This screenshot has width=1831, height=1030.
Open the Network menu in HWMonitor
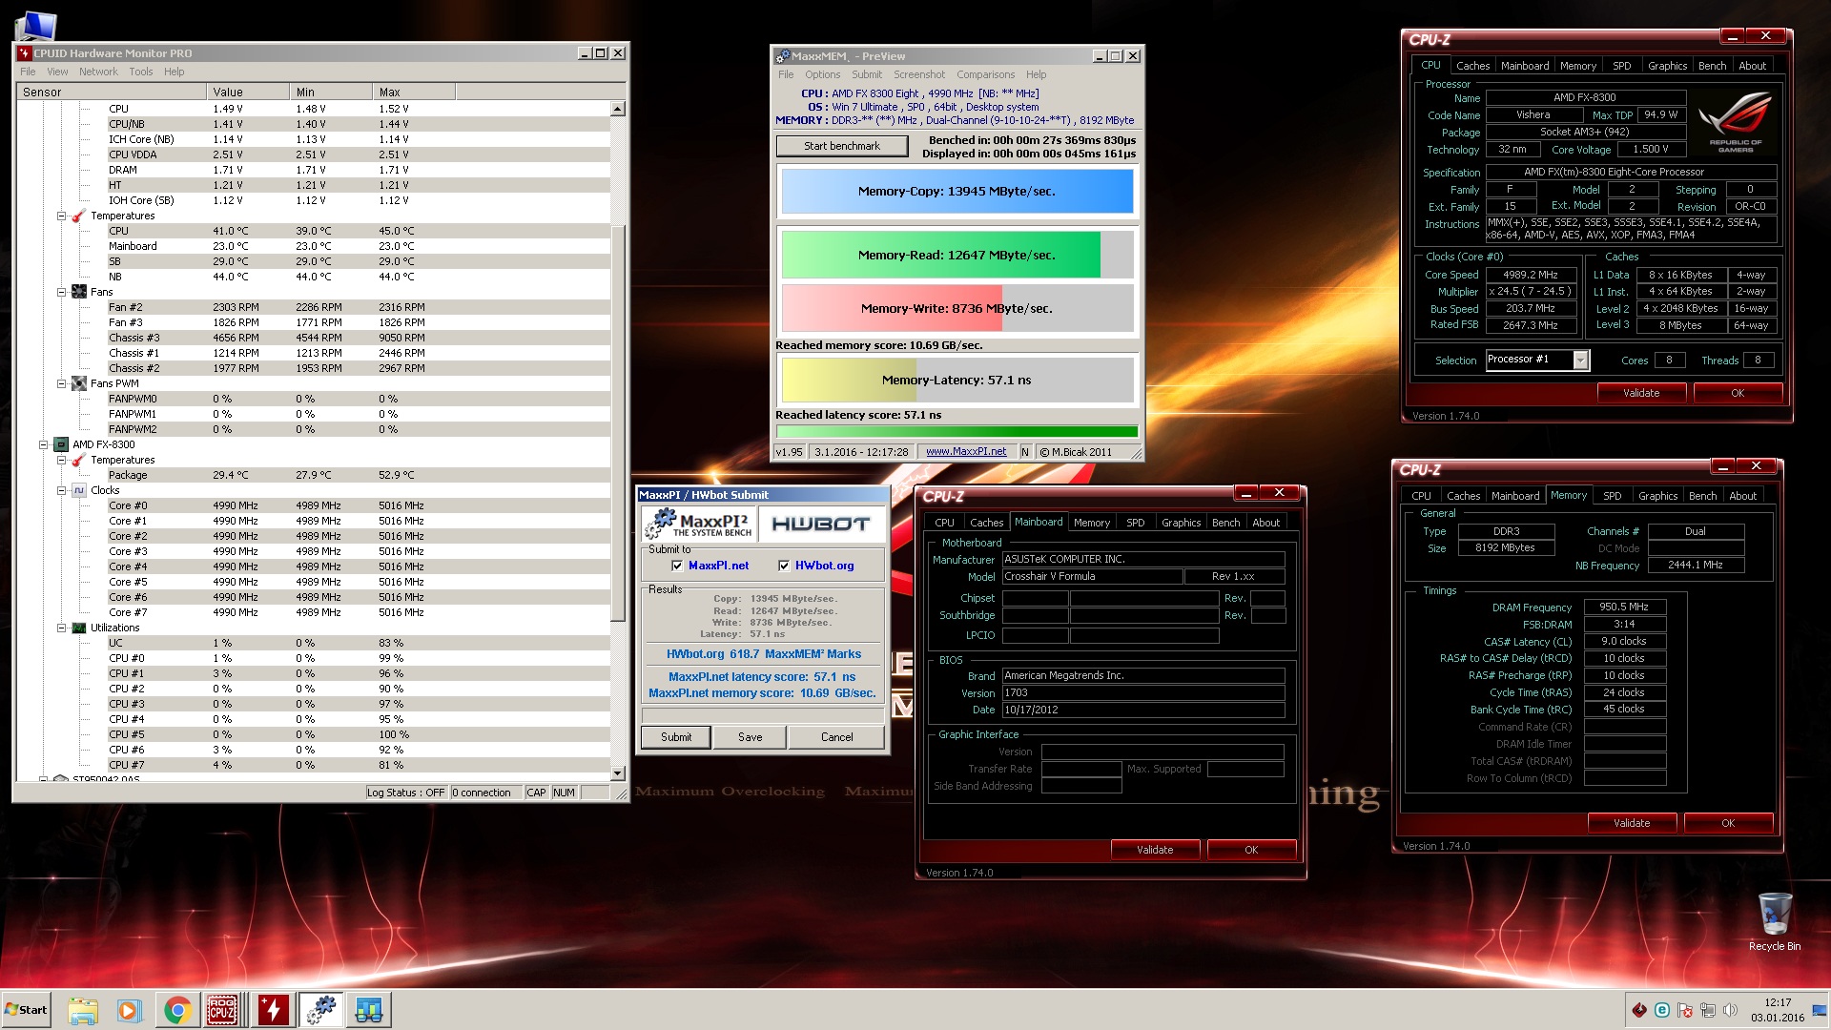coord(98,72)
